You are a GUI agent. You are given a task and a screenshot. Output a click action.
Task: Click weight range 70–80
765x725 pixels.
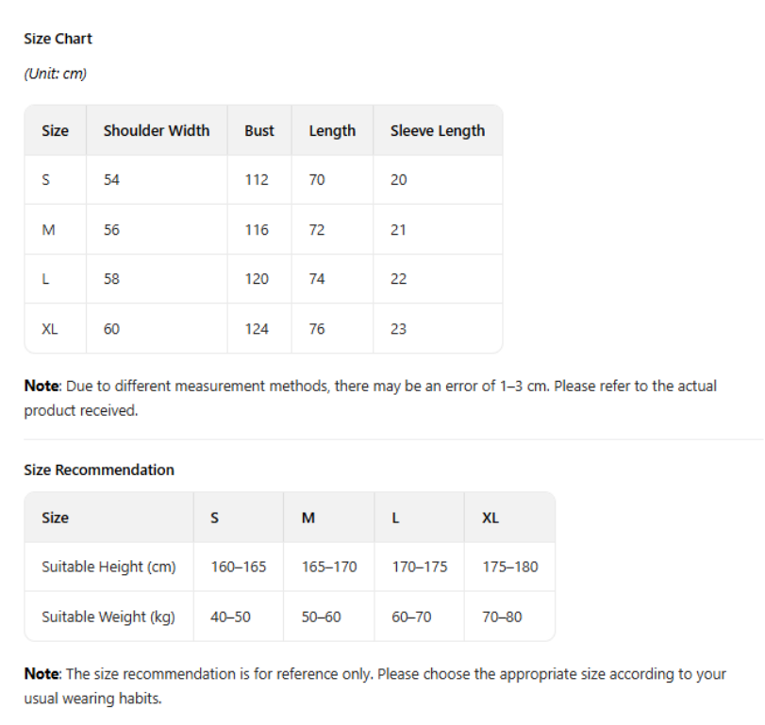pos(502,617)
